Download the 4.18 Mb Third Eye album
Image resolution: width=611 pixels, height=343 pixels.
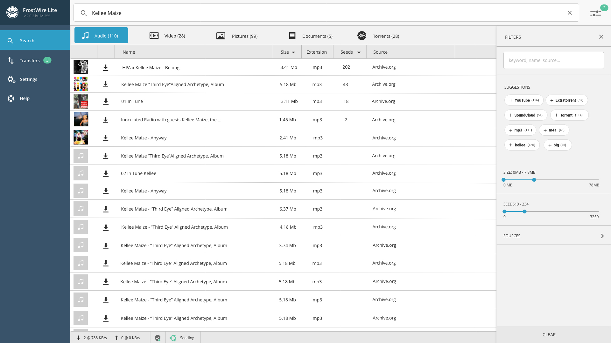106,227
